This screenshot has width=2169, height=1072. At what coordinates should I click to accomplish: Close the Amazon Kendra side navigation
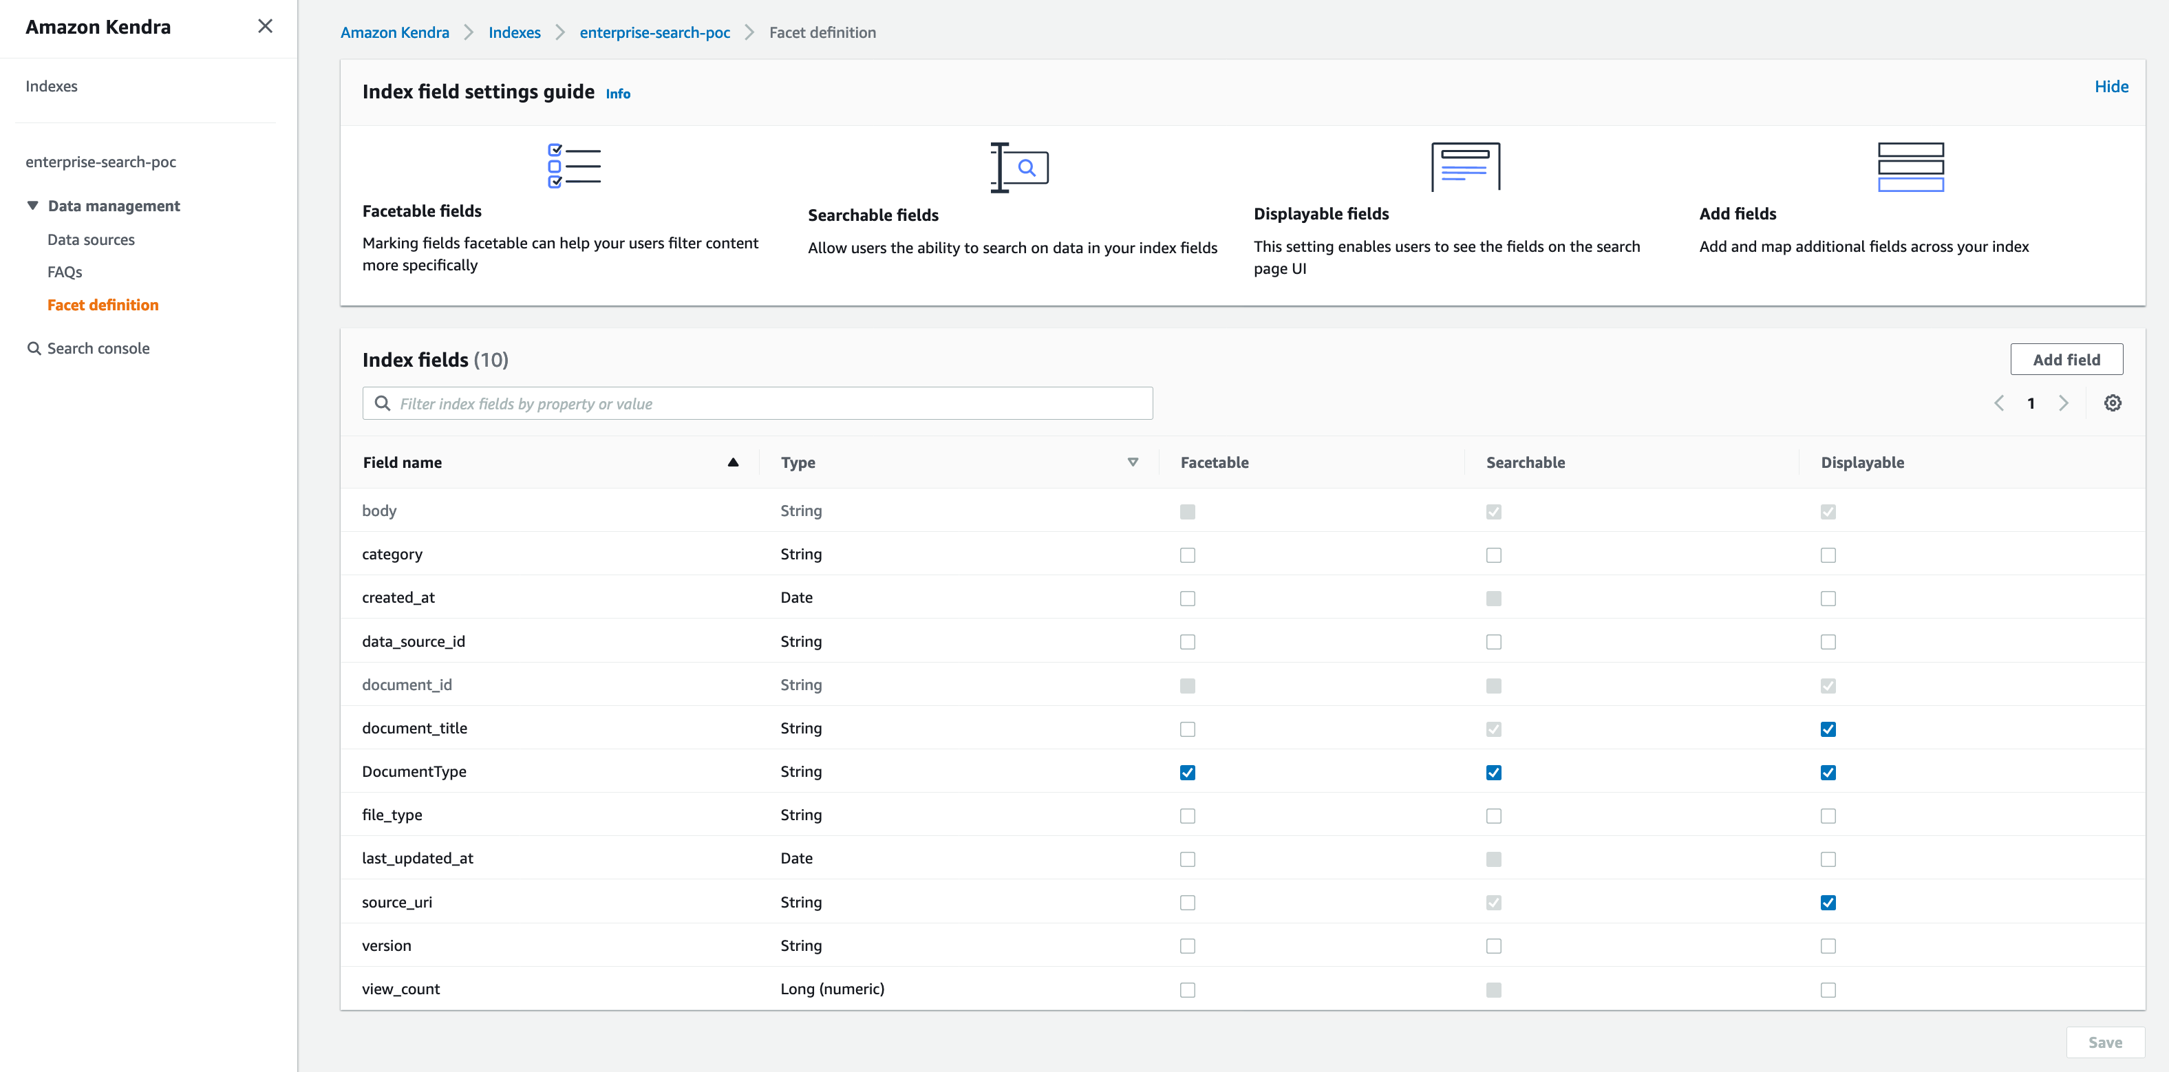tap(265, 26)
